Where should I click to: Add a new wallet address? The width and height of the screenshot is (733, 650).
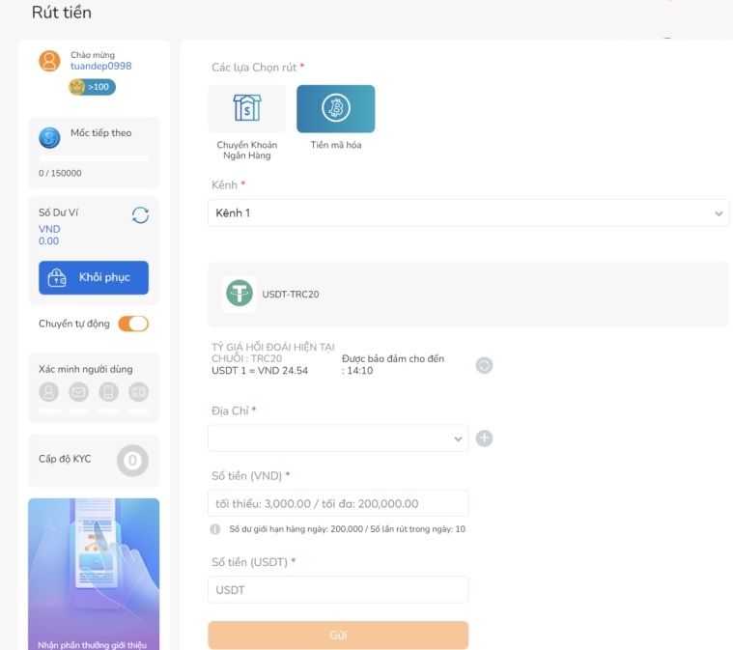click(484, 438)
